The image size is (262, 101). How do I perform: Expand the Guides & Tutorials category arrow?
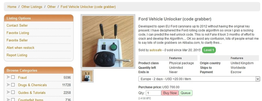(x=8, y=92)
